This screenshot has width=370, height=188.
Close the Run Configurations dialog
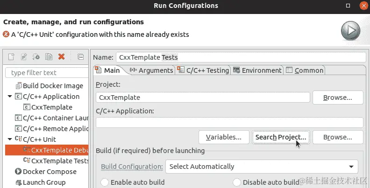click(x=363, y=6)
